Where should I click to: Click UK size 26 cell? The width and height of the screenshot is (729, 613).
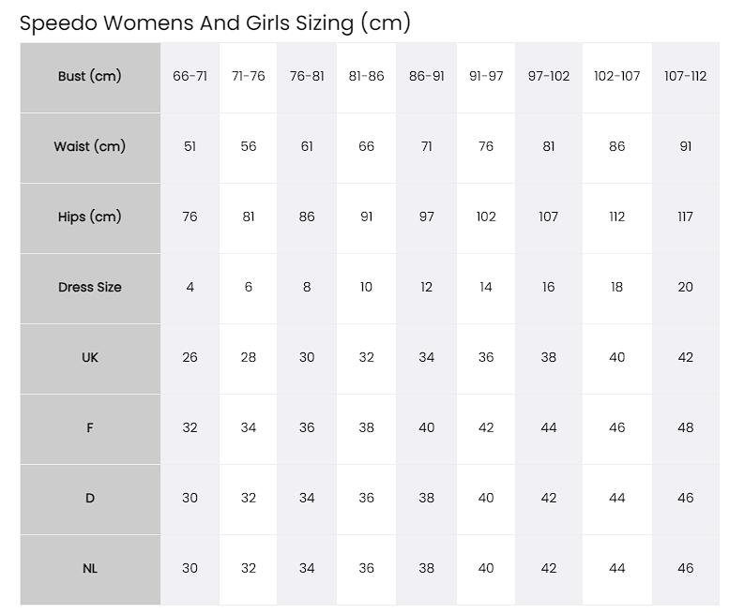(190, 359)
